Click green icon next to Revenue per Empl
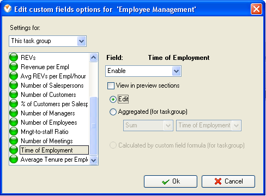Screen dimensions: 266x196 pos(14,66)
